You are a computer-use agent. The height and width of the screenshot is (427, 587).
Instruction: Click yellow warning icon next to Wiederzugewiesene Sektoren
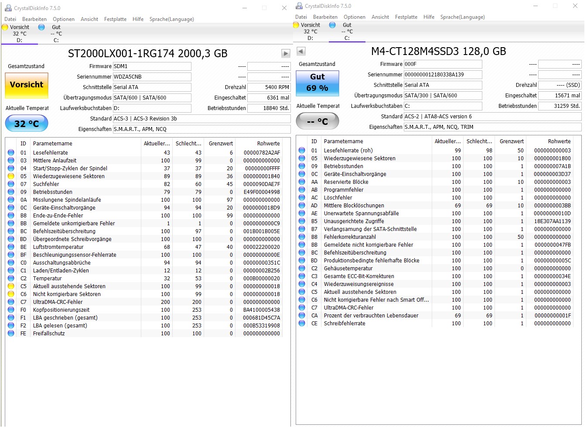tap(10, 176)
